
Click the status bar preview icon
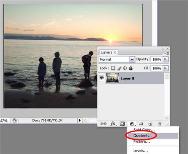(x=15, y=121)
